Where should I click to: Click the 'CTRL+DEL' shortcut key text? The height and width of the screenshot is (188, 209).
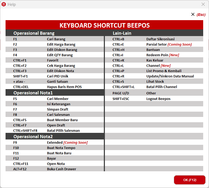(x=21, y=87)
